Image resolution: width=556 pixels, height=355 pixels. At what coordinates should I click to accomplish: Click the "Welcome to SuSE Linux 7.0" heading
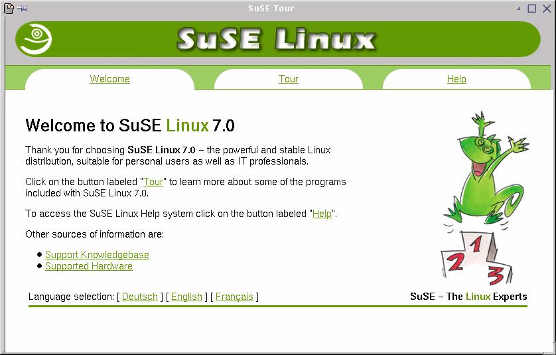tap(130, 125)
